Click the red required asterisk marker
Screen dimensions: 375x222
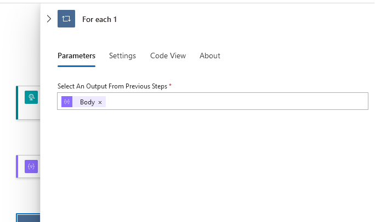(x=171, y=86)
